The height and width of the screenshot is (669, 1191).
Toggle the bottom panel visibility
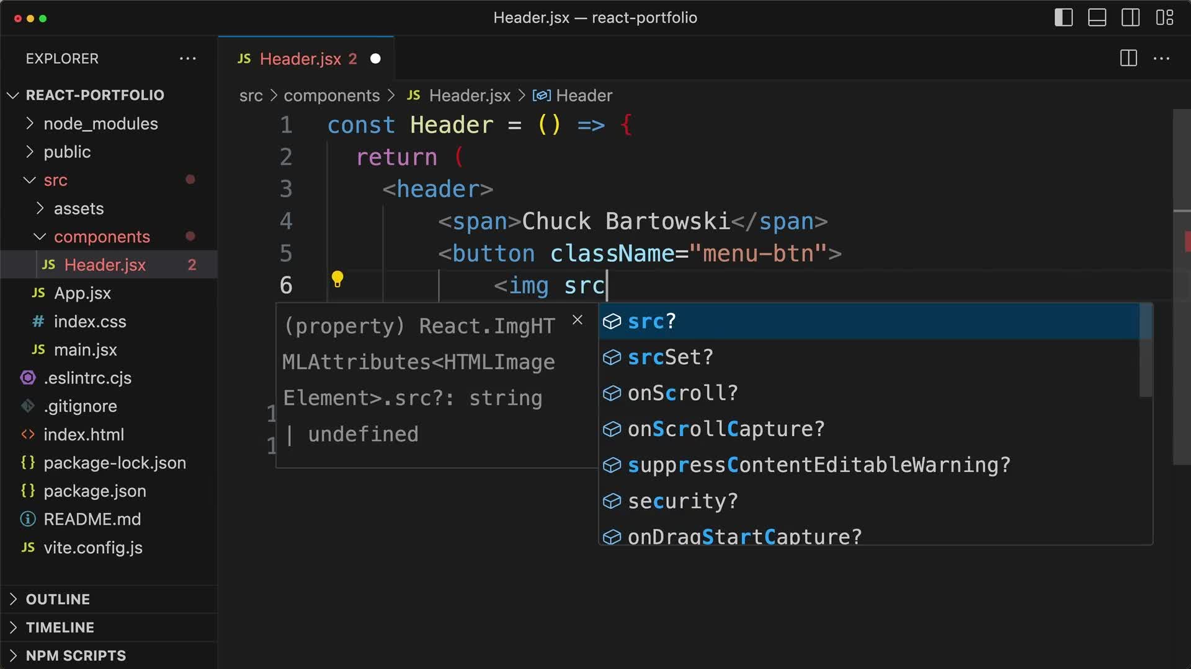(x=1097, y=17)
